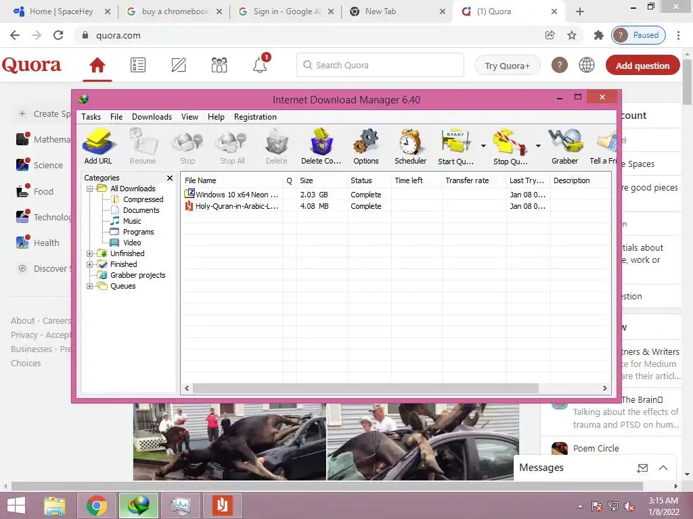
Task: Open File Explorer from taskbar
Action: tap(55, 505)
